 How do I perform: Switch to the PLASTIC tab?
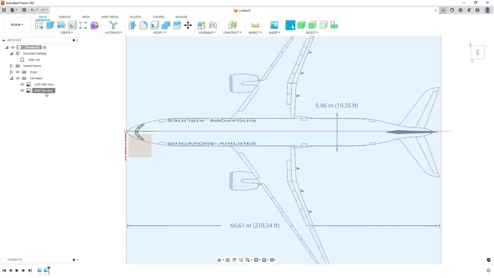[135, 17]
